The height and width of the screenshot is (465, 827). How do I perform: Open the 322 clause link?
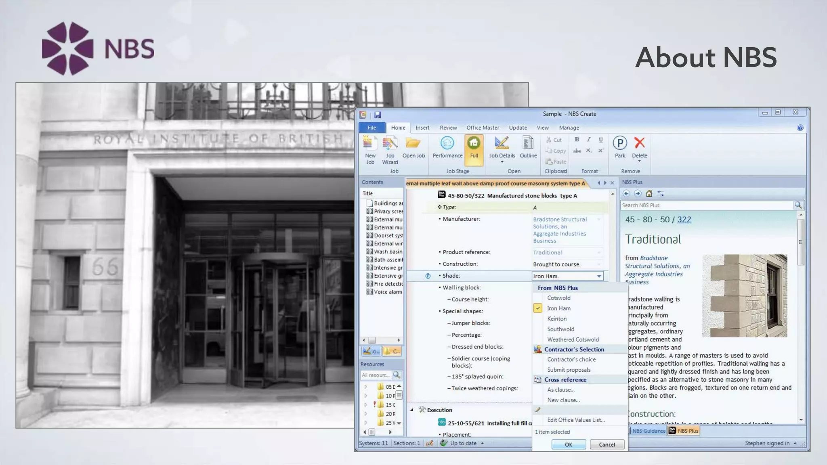click(x=684, y=220)
